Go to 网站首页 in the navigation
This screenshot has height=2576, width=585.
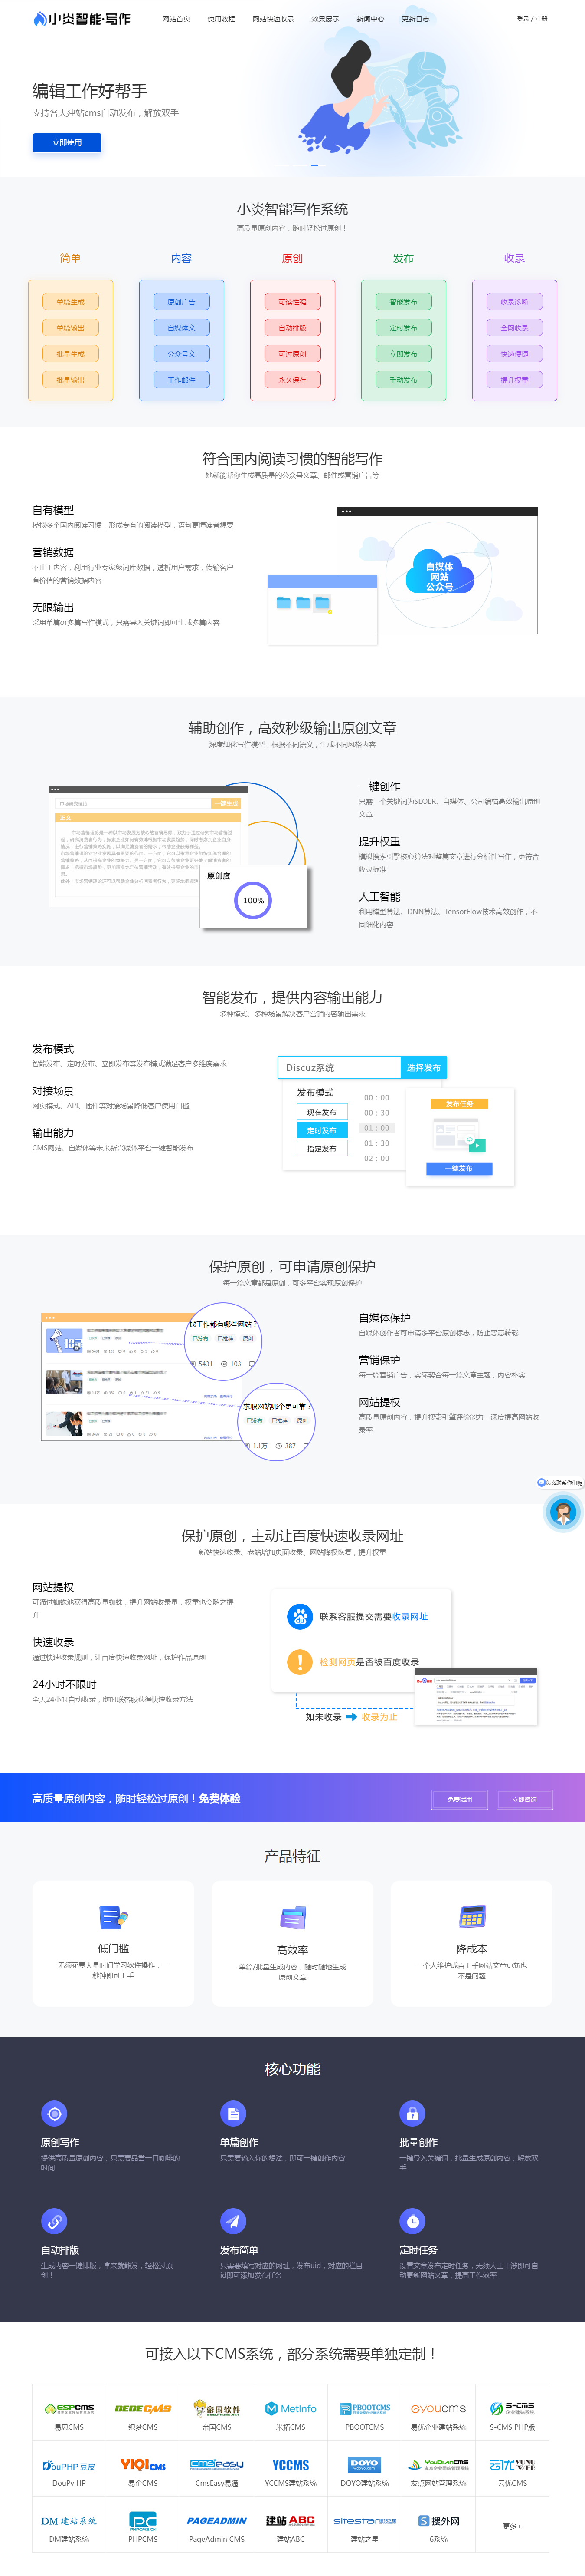pos(176,19)
